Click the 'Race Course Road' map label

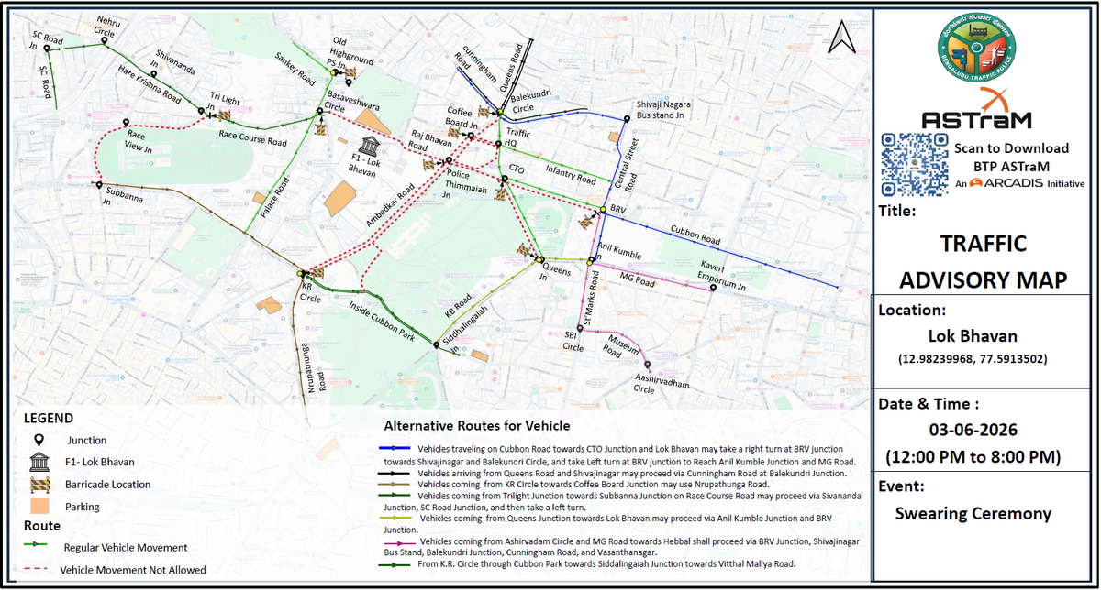pyautogui.click(x=252, y=140)
